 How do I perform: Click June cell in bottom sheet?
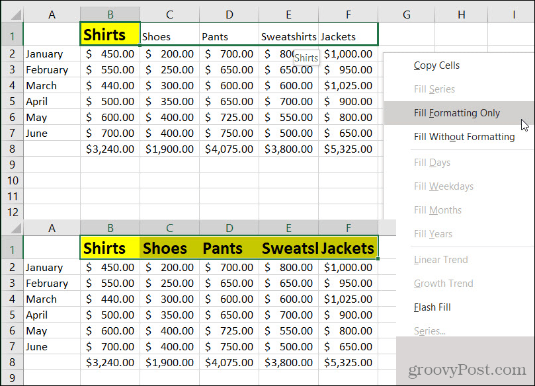click(52, 346)
